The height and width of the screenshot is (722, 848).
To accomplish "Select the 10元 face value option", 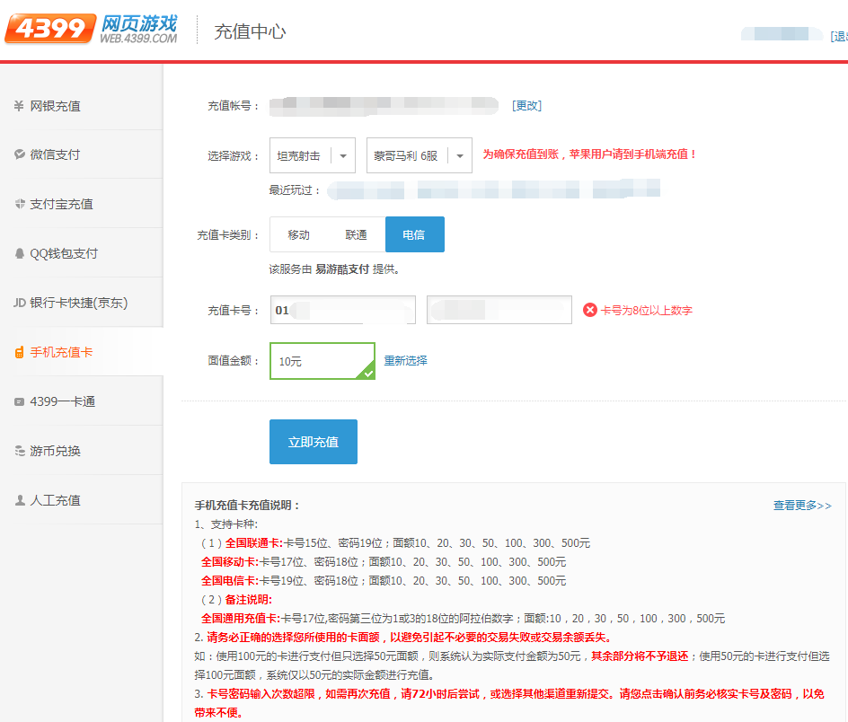I will click(x=322, y=361).
